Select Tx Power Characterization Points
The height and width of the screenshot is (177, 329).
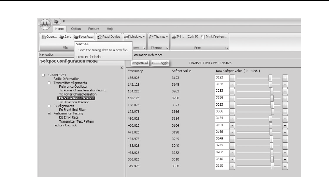pos(83,90)
